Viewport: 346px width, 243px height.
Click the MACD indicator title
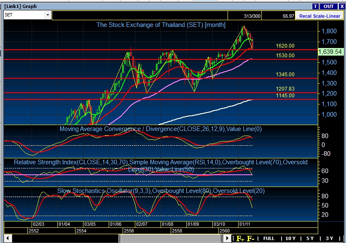point(161,129)
